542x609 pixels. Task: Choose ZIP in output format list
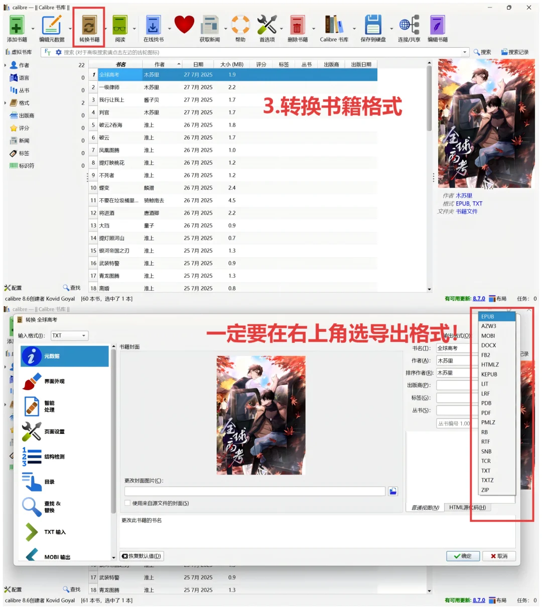click(x=497, y=490)
